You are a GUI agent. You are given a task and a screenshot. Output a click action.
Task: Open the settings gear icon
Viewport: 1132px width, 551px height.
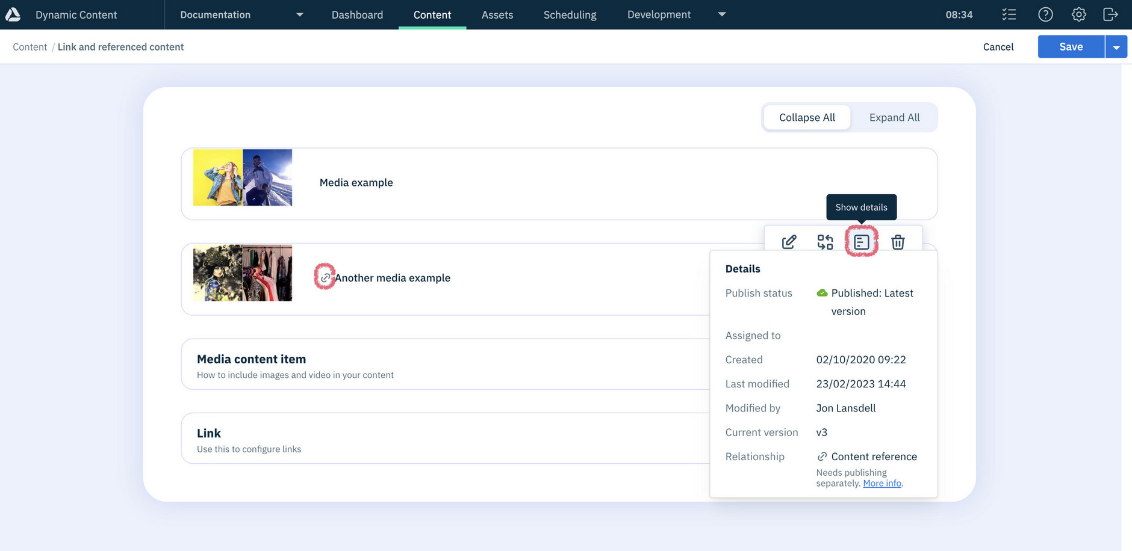[x=1079, y=14]
